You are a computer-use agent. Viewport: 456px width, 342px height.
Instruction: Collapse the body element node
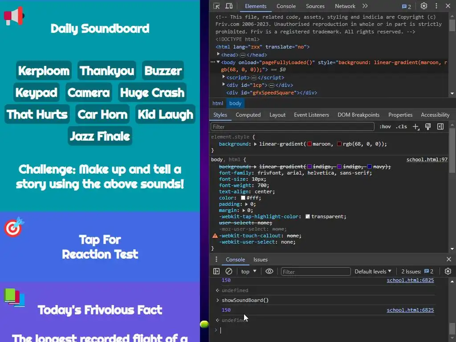pyautogui.click(x=218, y=62)
